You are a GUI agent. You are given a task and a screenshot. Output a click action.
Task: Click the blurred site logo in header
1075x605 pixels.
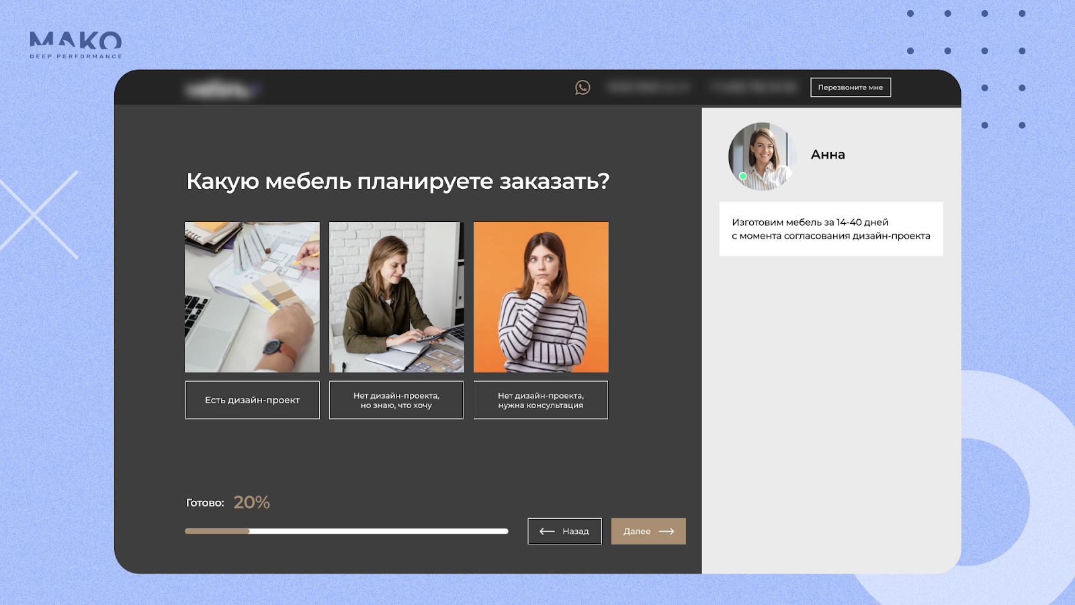coord(222,88)
